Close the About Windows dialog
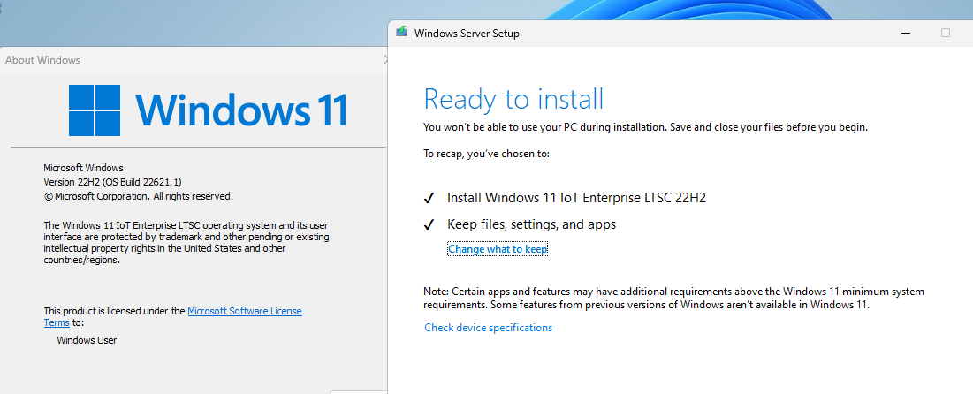 [386, 59]
